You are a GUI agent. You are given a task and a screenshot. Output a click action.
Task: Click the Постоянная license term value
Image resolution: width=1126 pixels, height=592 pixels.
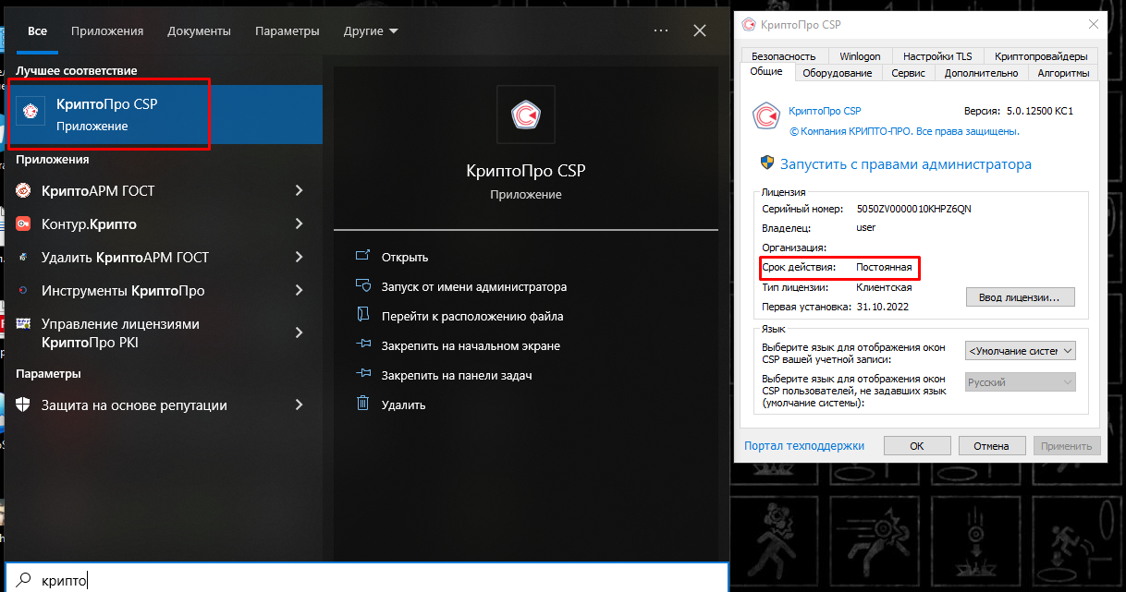884,267
